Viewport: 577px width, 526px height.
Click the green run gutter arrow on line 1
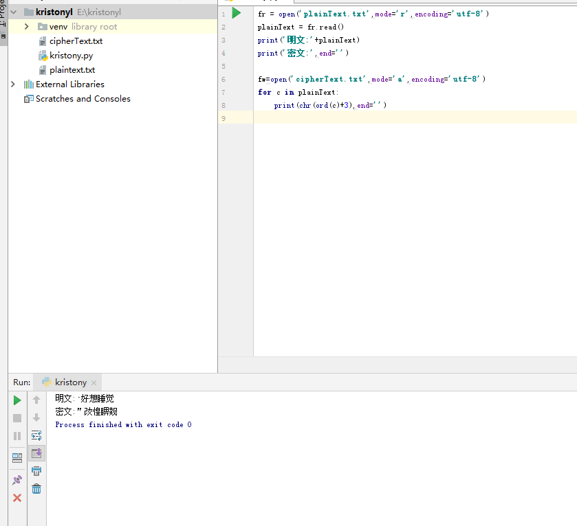237,13
